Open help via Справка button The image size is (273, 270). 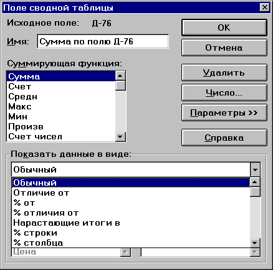[224, 137]
